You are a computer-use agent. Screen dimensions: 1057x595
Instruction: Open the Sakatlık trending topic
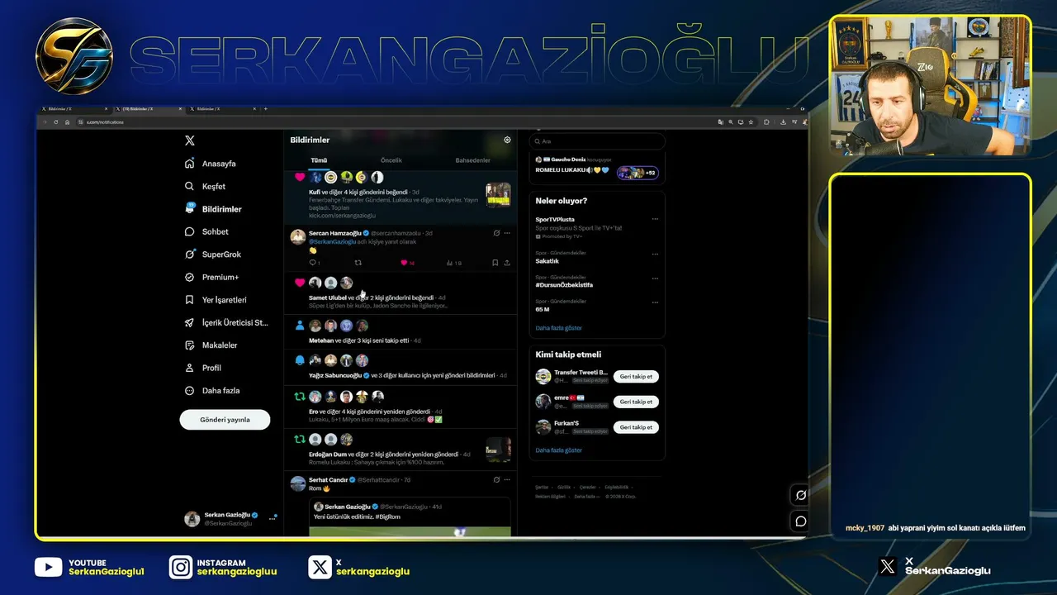coord(547,261)
